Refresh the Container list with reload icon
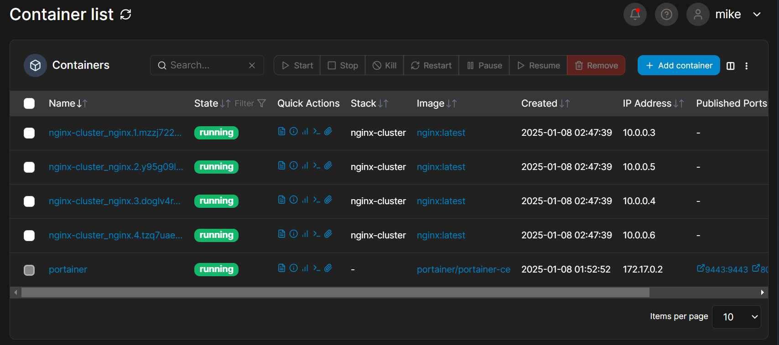This screenshot has height=345, width=779. click(x=125, y=15)
